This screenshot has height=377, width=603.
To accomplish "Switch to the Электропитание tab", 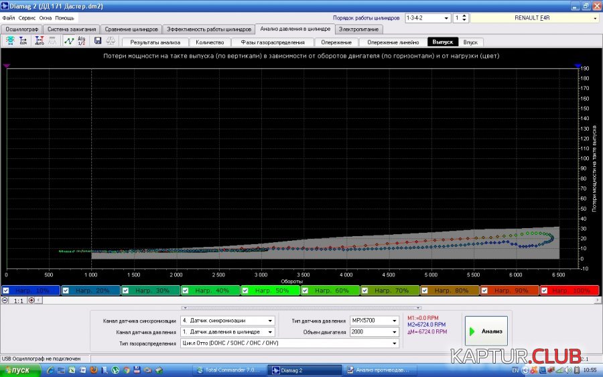I will tap(358, 30).
